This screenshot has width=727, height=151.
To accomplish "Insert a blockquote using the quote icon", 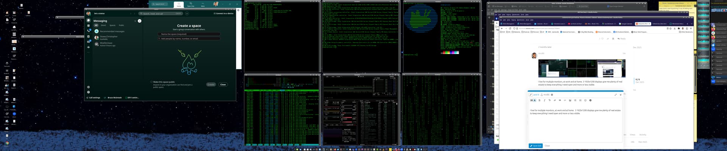I will (x=560, y=100).
